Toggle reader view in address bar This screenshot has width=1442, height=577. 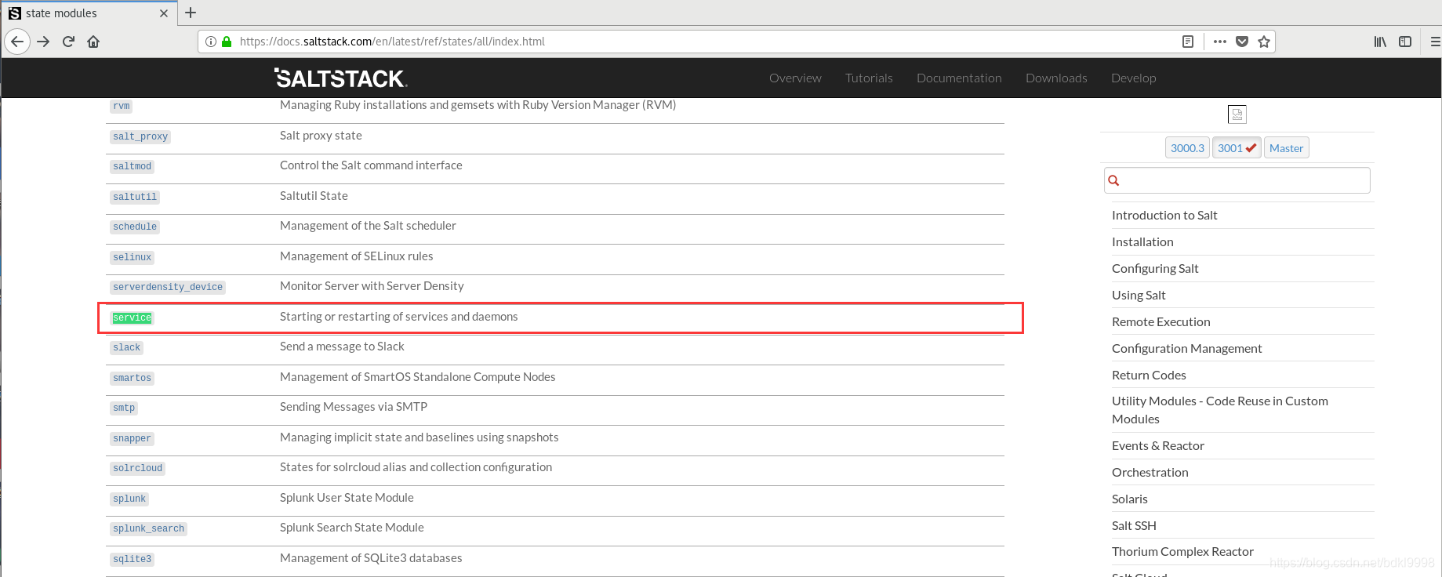(1188, 42)
